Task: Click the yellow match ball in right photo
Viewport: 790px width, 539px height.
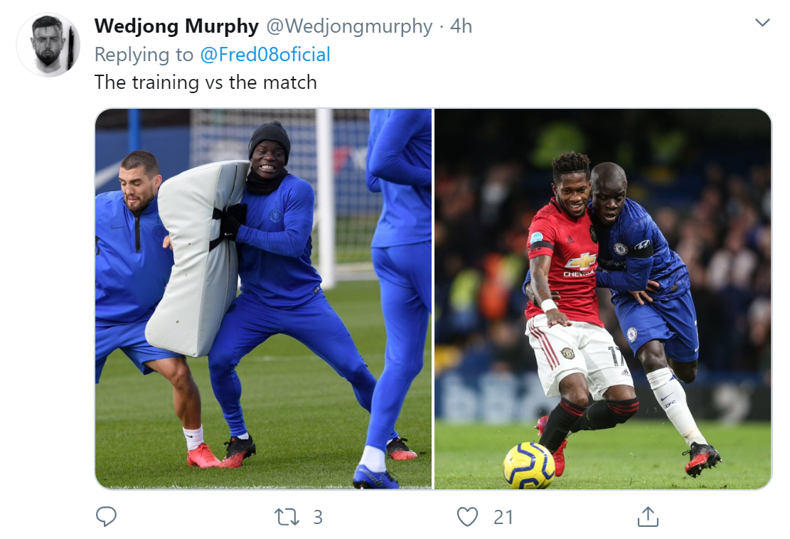Action: click(x=529, y=466)
